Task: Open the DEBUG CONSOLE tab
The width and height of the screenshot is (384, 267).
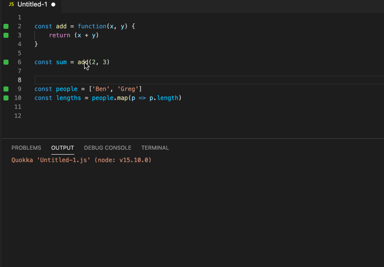Action: pos(108,148)
